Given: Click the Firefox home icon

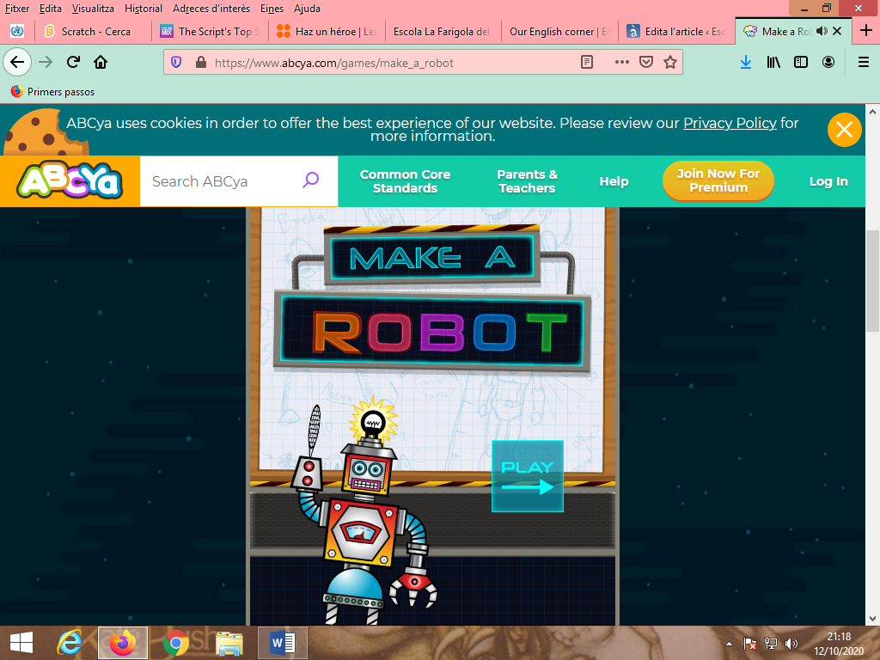Looking at the screenshot, I should click(x=101, y=62).
